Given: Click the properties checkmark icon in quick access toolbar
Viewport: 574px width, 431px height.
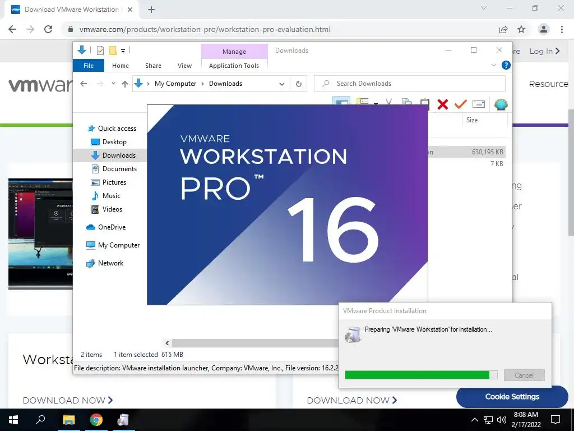Looking at the screenshot, I should coord(100,51).
